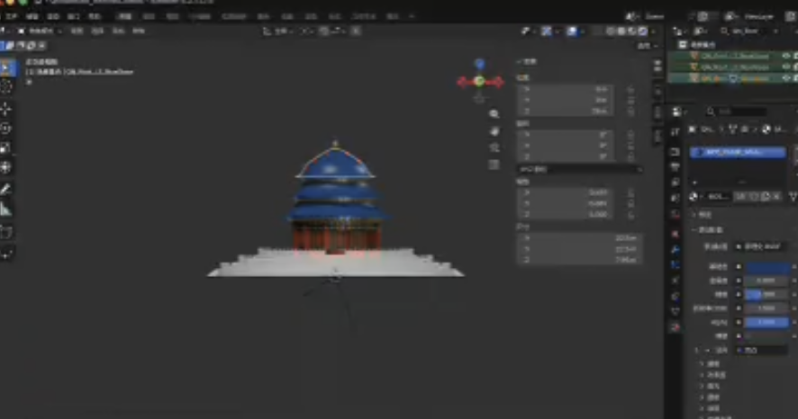Screen dimensions: 798x419
Task: Open rotation mode XYZ Euler dropdown
Action: (x=579, y=169)
